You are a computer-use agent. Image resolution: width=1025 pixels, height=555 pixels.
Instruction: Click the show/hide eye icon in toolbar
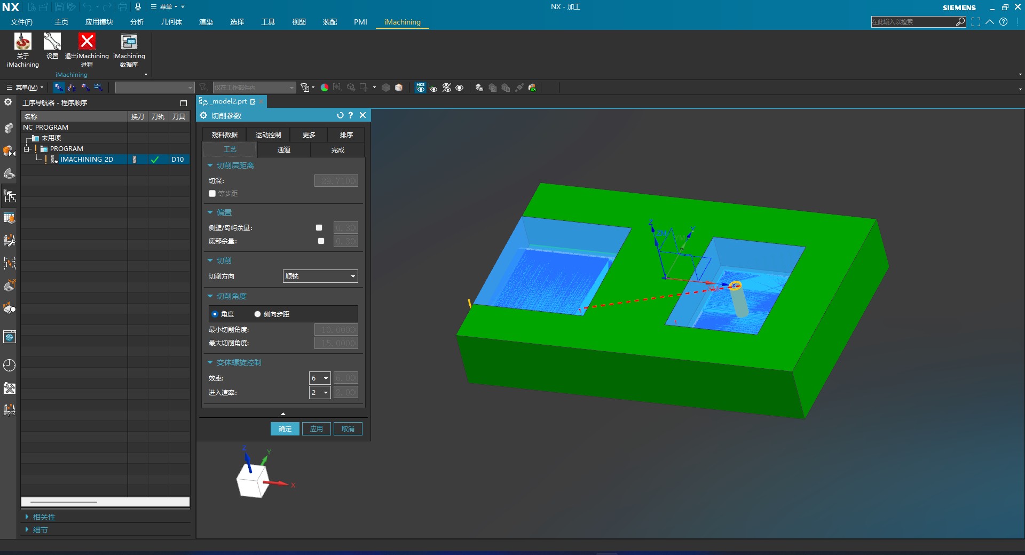coord(460,88)
